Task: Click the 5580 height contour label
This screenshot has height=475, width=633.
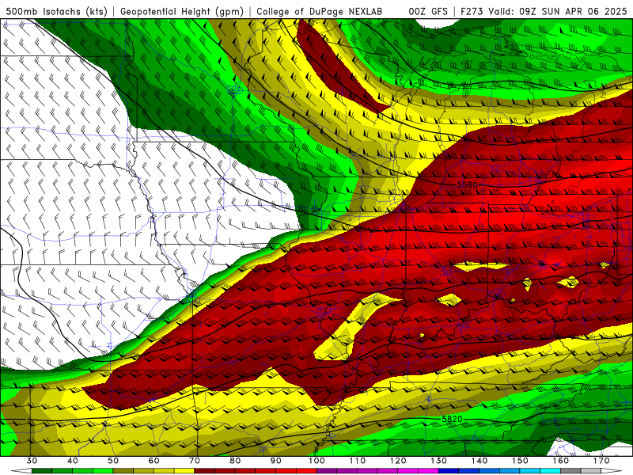Action: (467, 184)
